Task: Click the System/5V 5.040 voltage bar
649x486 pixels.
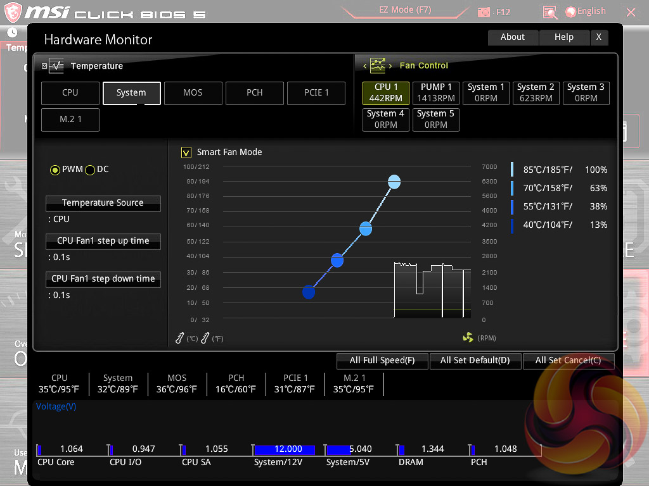Action: pos(361,450)
